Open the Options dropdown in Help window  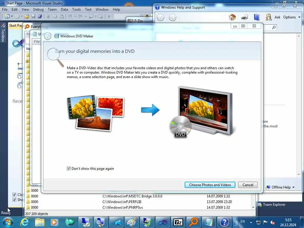click(x=292, y=17)
